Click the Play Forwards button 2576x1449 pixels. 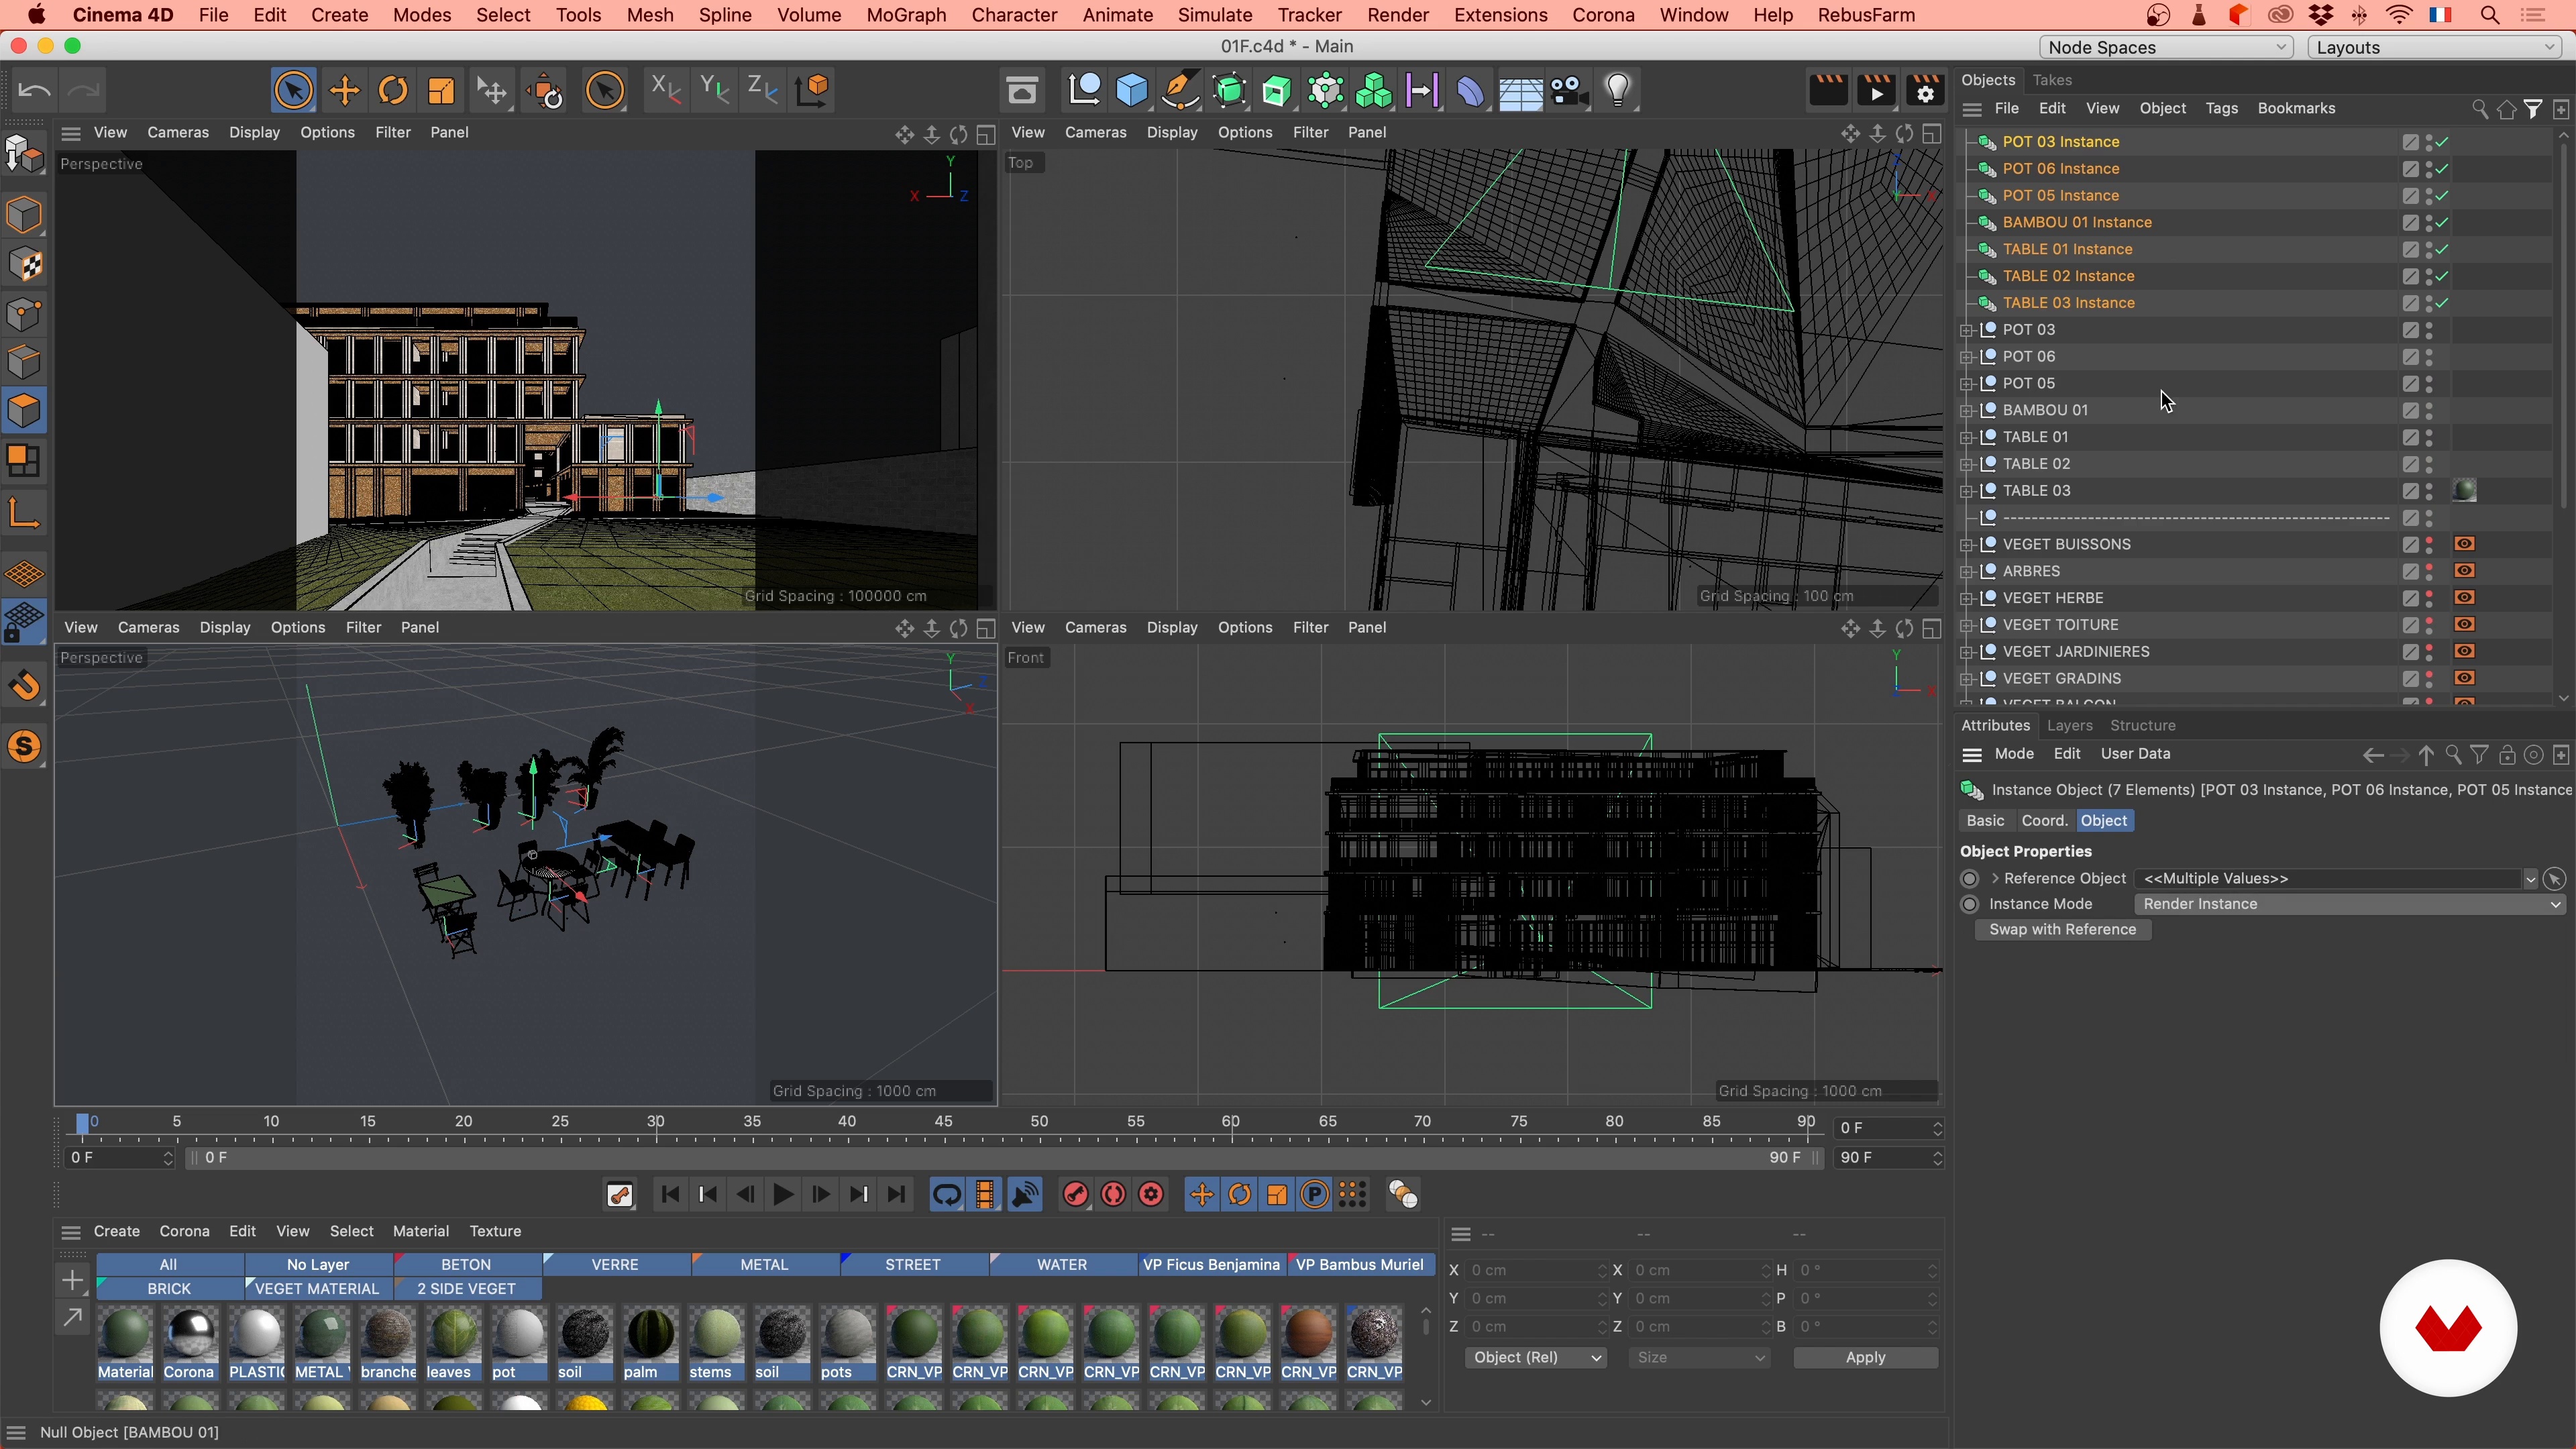(783, 1194)
